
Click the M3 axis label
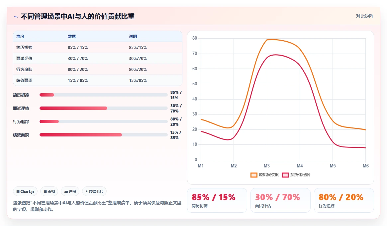click(266, 166)
